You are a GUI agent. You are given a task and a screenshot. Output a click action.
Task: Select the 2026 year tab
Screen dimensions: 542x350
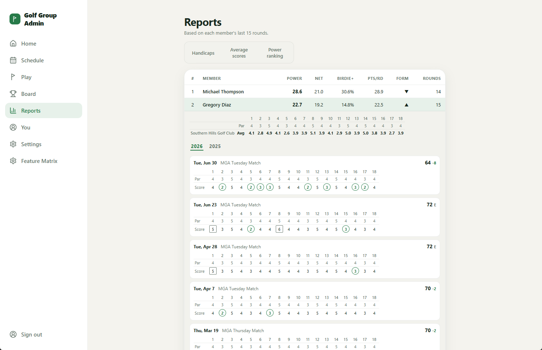coord(197,146)
